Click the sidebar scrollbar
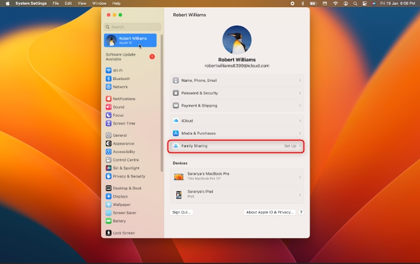This screenshot has width=420, height=264. click(x=162, y=103)
